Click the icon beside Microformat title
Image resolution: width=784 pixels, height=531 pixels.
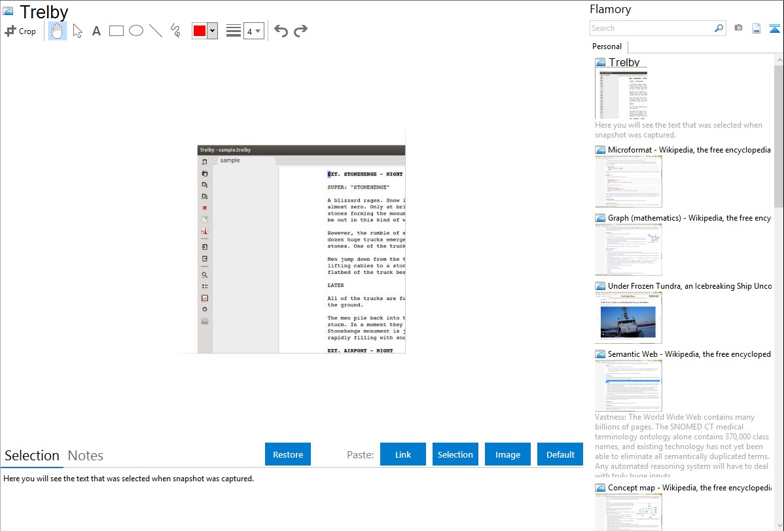coord(600,150)
